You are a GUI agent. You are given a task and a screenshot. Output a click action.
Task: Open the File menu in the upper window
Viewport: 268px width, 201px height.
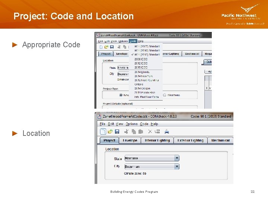point(100,41)
